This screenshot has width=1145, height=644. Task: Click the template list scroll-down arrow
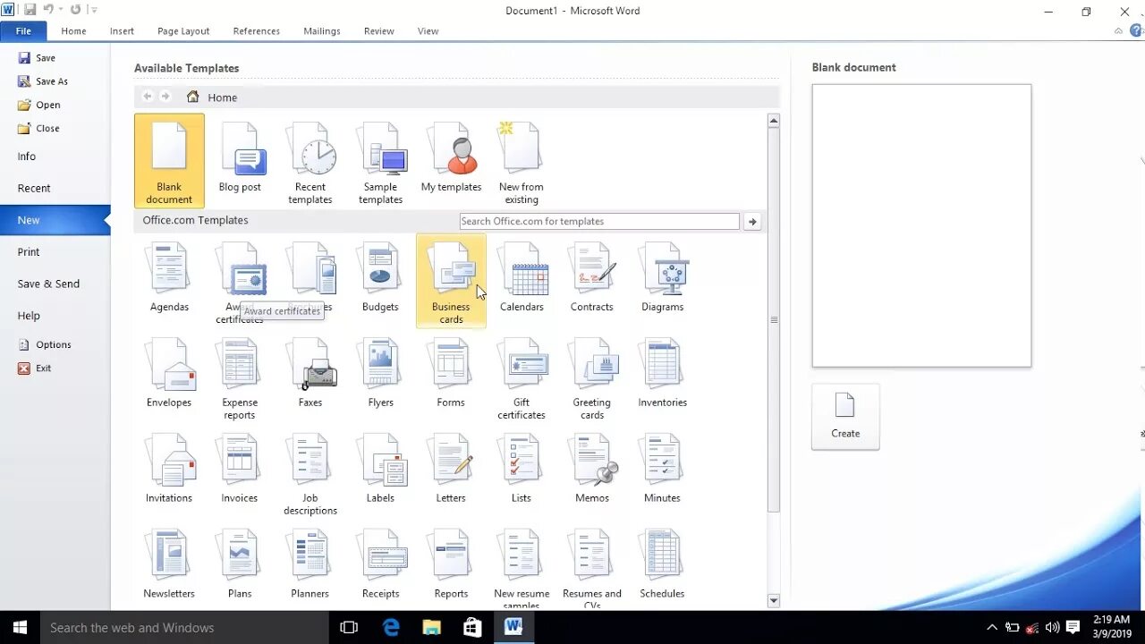[x=774, y=601]
